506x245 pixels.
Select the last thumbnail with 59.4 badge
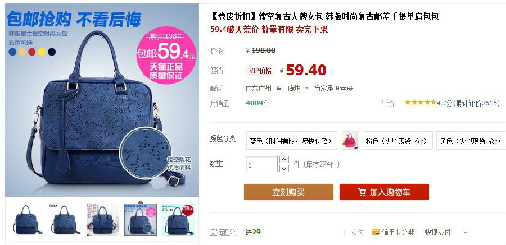[178, 220]
